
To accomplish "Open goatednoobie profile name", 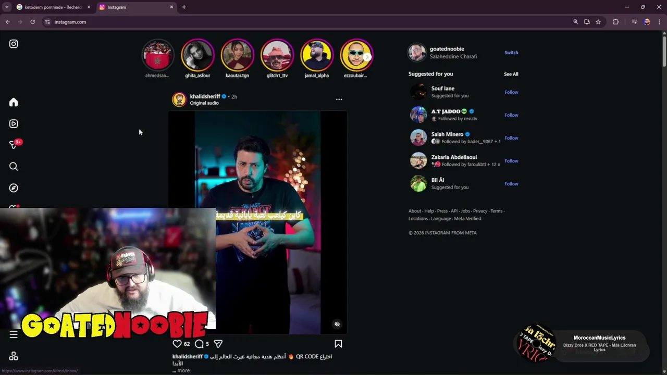I will click(447, 49).
